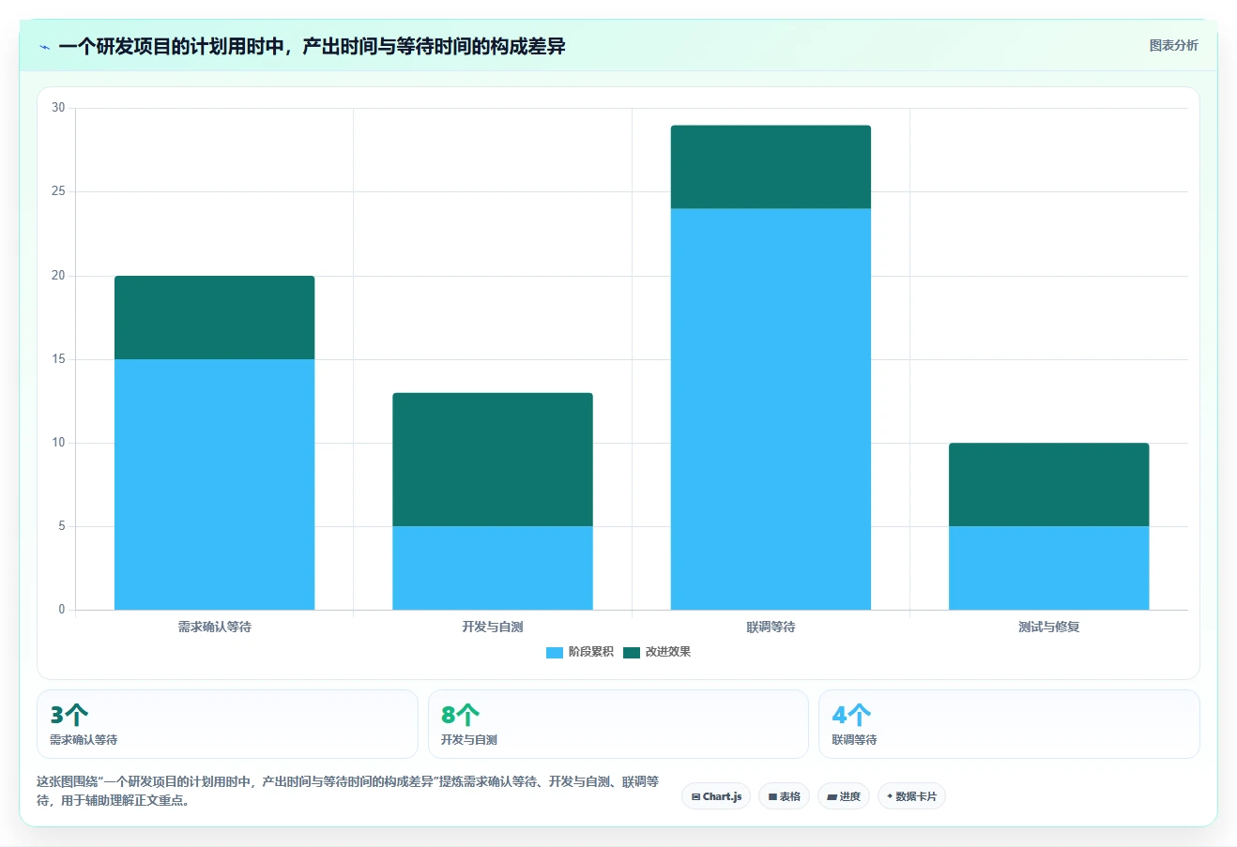
Task: Toggle the 改进效果 legend color swatch
Action: [631, 653]
